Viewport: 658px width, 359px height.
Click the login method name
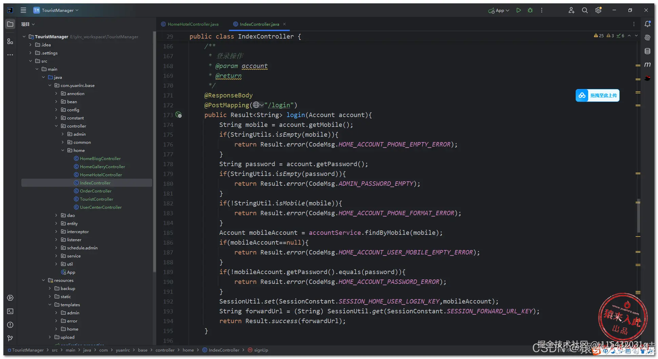296,115
